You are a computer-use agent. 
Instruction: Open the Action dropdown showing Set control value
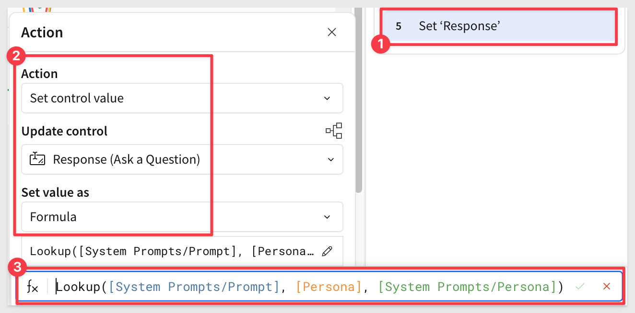[182, 98]
